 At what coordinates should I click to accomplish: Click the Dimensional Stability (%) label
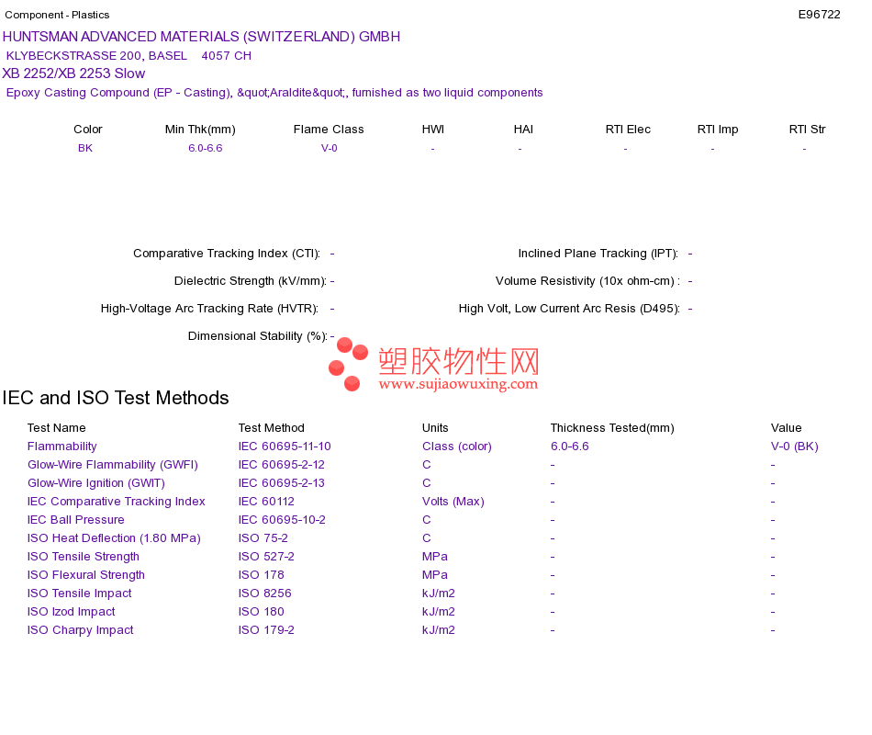coord(258,335)
